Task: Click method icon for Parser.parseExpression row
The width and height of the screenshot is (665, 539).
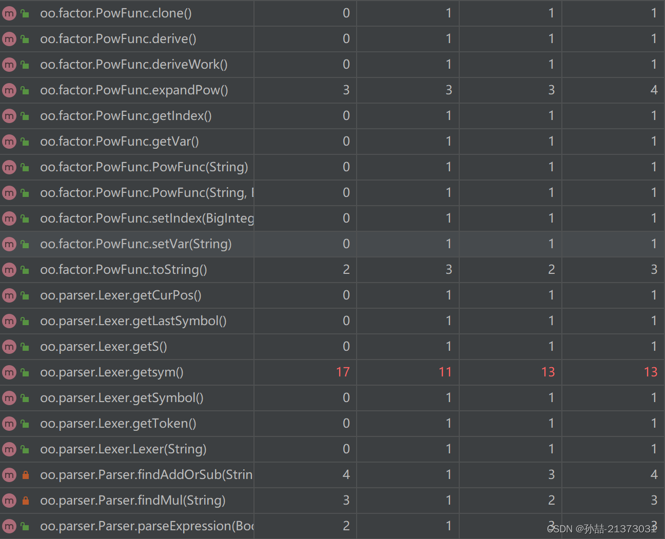Action: [9, 526]
